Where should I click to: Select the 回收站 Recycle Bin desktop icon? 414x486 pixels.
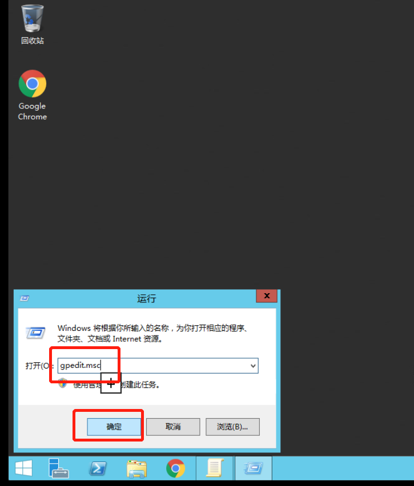coord(33,25)
